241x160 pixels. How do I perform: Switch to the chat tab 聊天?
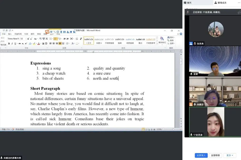pyautogui.click(x=188, y=3)
